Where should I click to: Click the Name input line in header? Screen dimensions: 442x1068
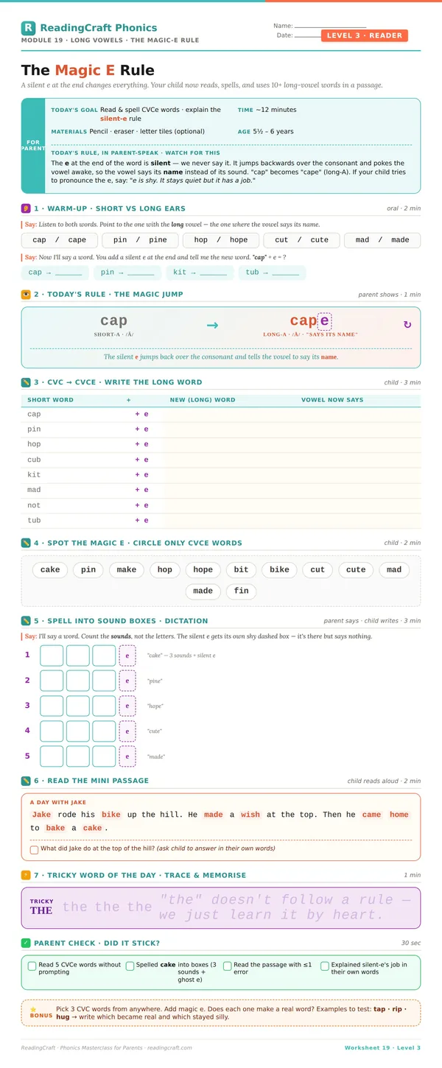point(330,27)
